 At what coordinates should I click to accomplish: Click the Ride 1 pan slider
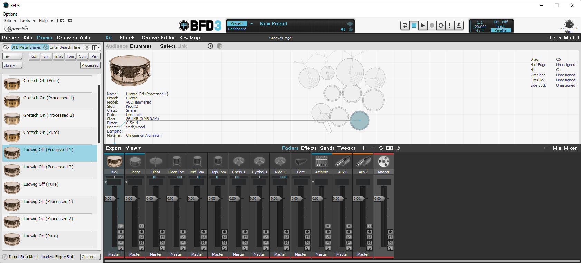(x=280, y=177)
